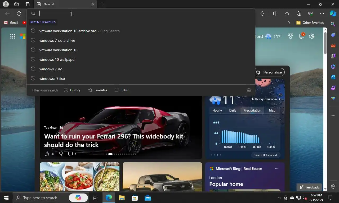Open sidebar Drop paper plane icon
The height and width of the screenshot is (203, 339).
tap(333, 98)
